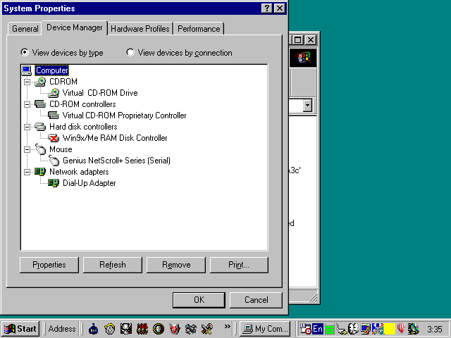Click the yellow-haired face quick launch icon
451x338 pixels.
click(x=110, y=329)
